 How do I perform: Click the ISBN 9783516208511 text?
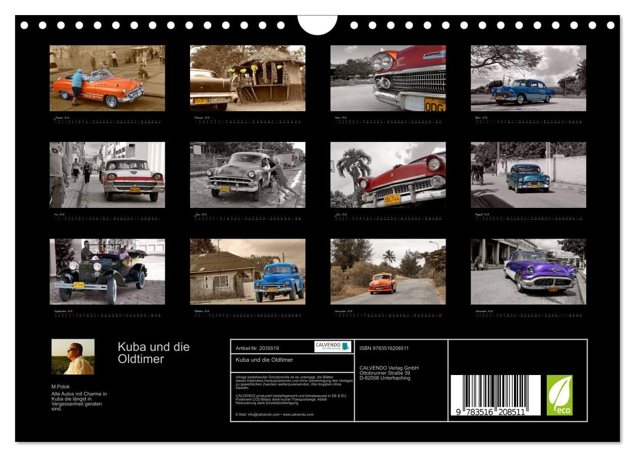point(384,348)
